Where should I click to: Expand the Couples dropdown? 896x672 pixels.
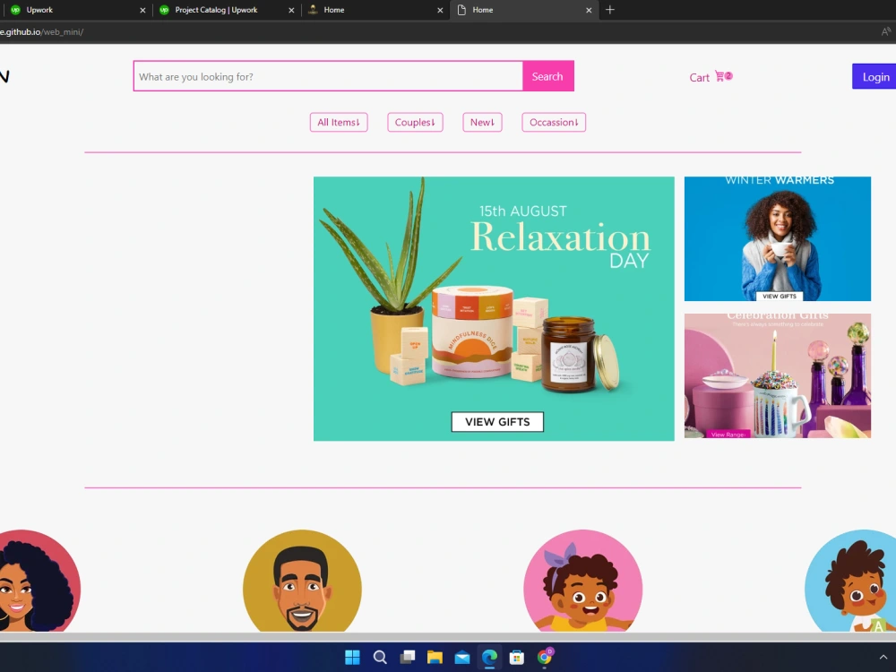pos(415,122)
